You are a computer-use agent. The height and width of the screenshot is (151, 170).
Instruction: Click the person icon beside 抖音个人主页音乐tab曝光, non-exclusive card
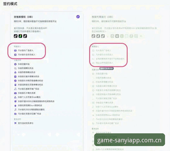click(15, 97)
